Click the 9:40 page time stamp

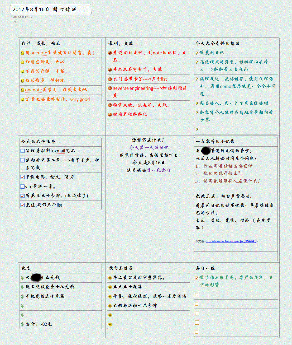[16, 22]
